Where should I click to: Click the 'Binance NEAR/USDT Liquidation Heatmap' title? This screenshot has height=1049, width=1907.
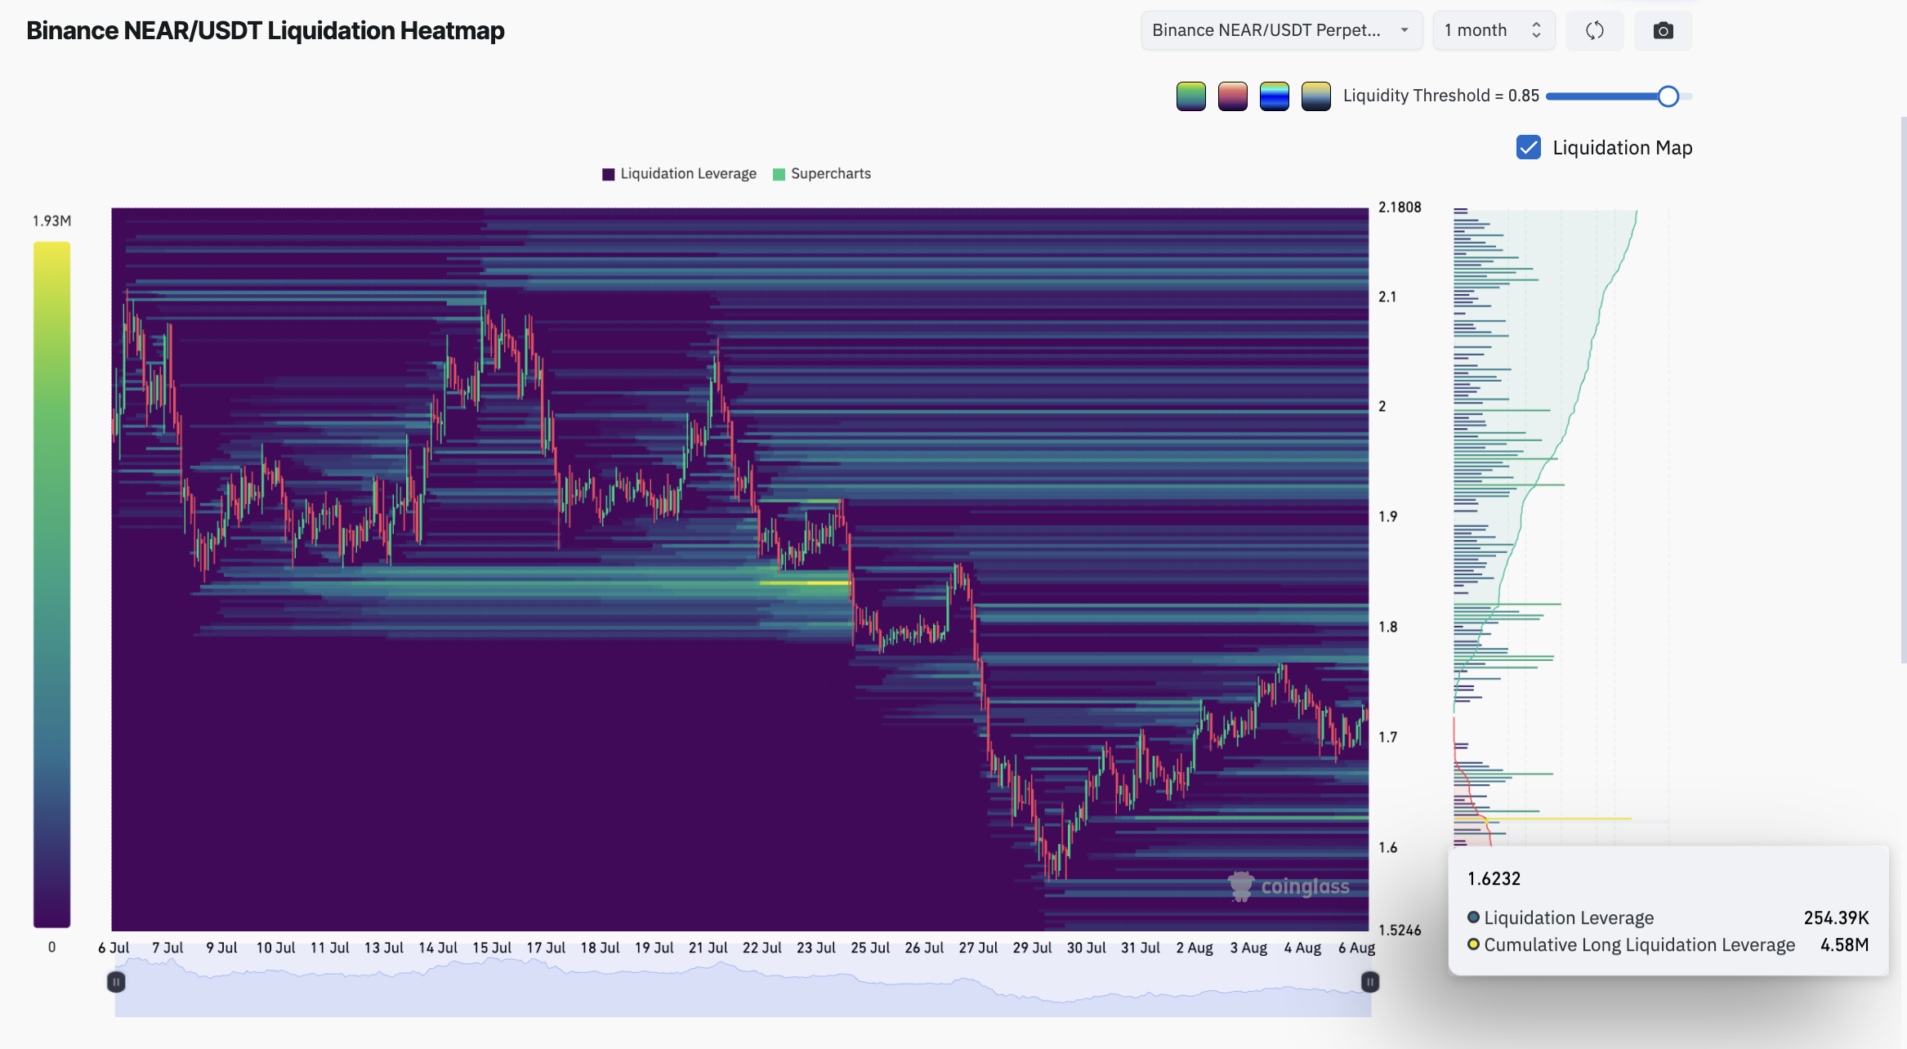[x=266, y=31]
